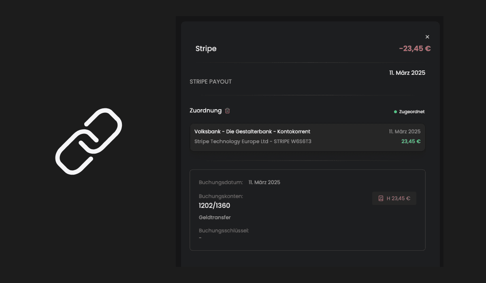This screenshot has width=486, height=283.
Task: Select the date 11. März 2025 header
Action: [406, 73]
